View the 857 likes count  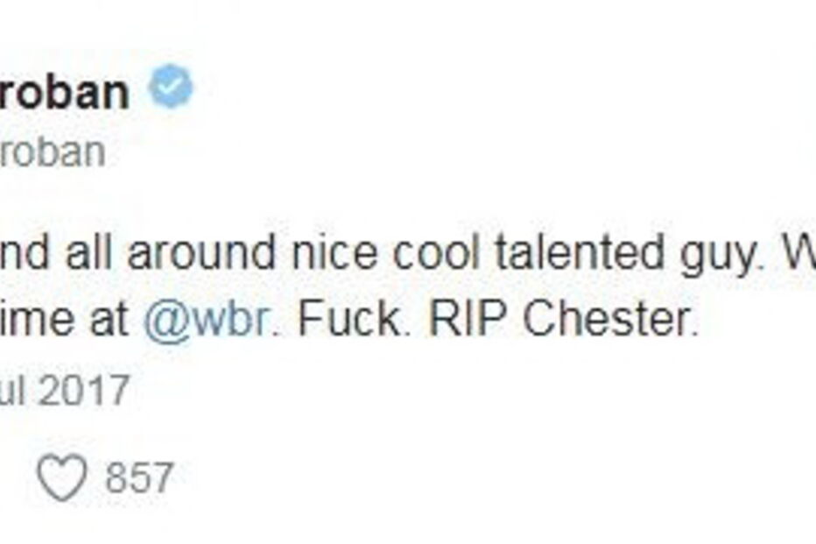click(138, 477)
